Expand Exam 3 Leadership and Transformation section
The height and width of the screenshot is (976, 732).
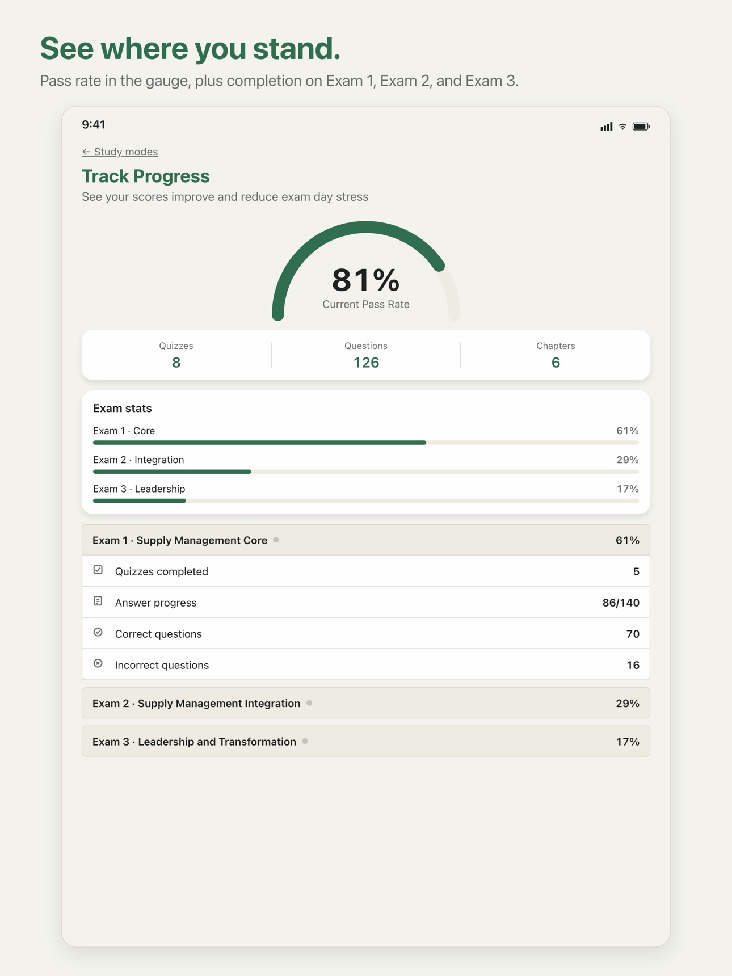coord(366,741)
